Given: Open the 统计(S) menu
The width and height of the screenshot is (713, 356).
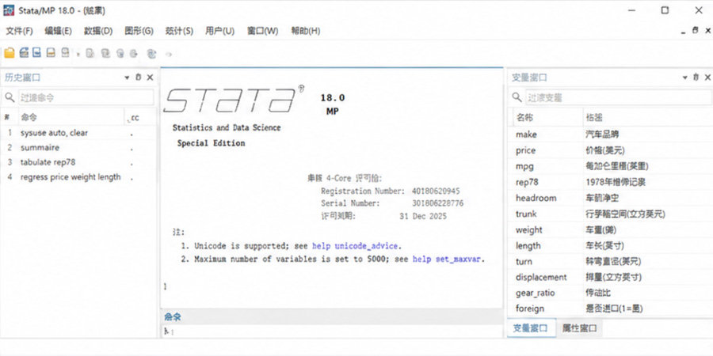Looking at the screenshot, I should 179,31.
